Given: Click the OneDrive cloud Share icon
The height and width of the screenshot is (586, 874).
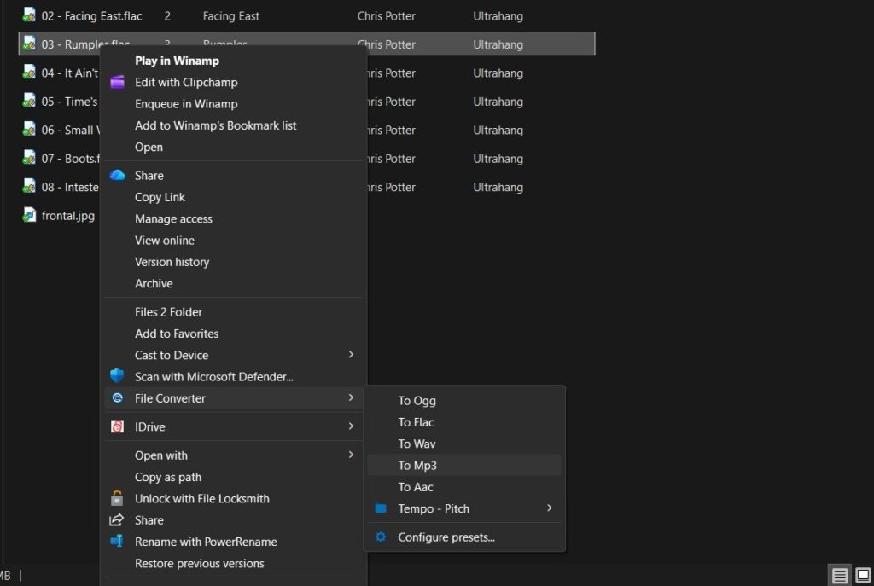Looking at the screenshot, I should coord(118,176).
